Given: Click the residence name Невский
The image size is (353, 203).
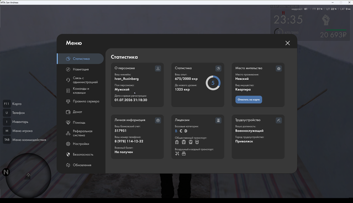Looking at the screenshot, I should click(x=242, y=79).
